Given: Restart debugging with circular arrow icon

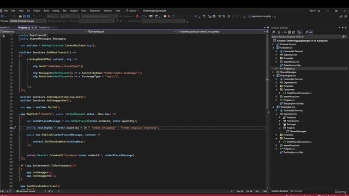Looking at the screenshot, I should 173,16.
